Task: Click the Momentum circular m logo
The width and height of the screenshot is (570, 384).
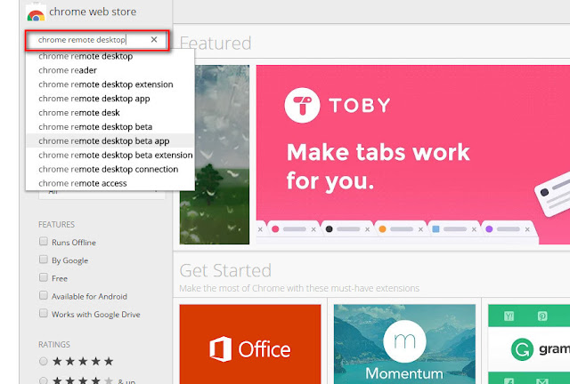Action: (404, 341)
